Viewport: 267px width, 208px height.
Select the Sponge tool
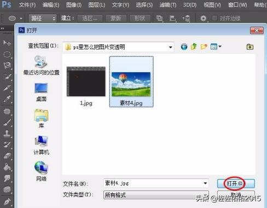(x=7, y=189)
